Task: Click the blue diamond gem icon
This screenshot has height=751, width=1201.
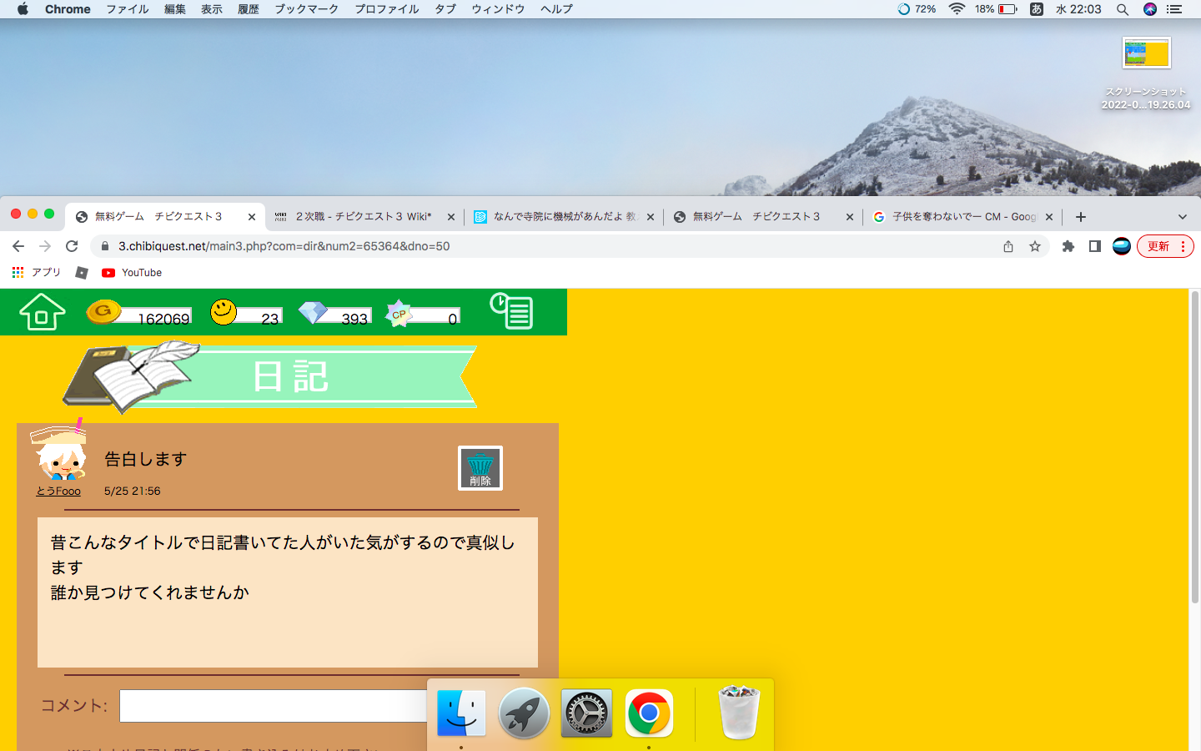Action: coord(313,312)
